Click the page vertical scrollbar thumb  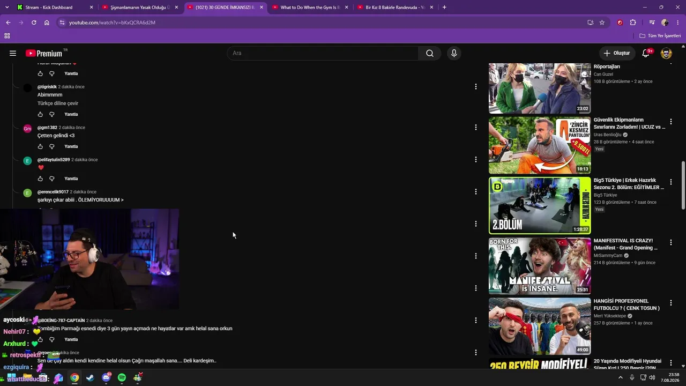point(683,185)
